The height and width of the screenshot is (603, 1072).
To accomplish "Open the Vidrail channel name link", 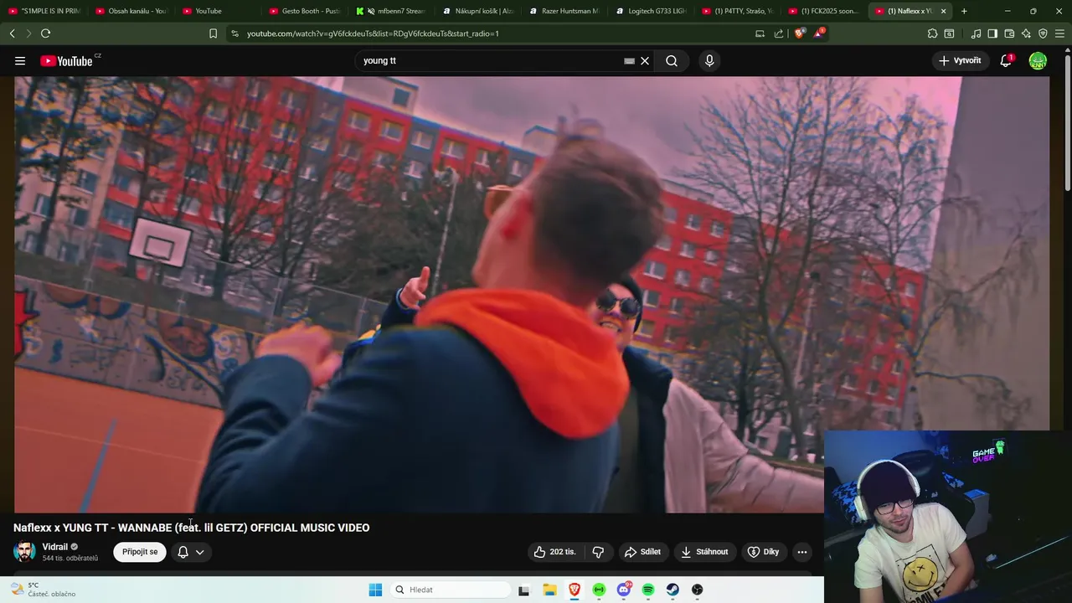I will coord(55,547).
